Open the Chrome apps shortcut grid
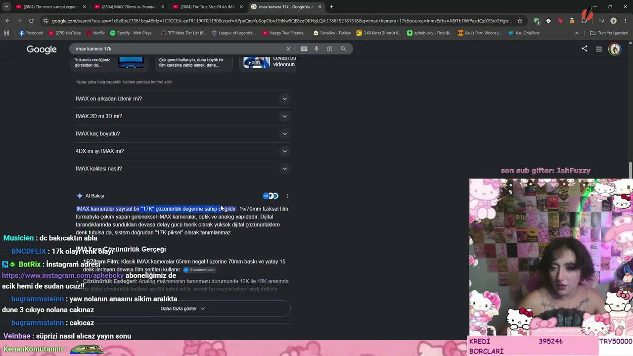633x356 pixels. click(6, 33)
